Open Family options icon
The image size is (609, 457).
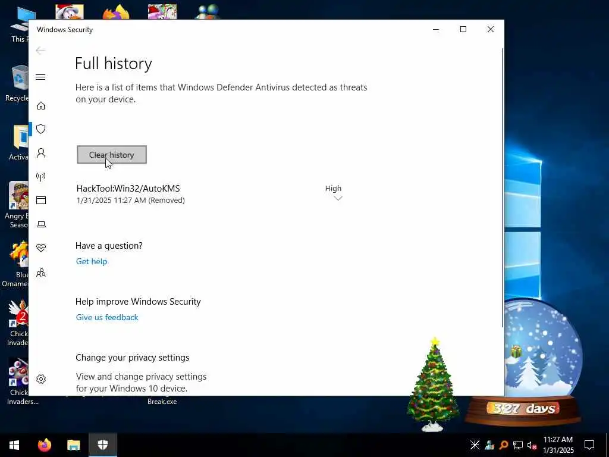[x=41, y=273]
